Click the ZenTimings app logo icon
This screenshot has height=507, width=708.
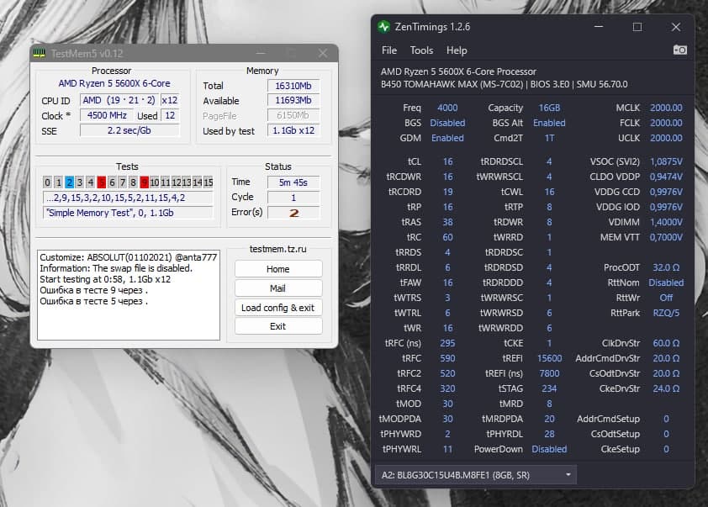(383, 27)
